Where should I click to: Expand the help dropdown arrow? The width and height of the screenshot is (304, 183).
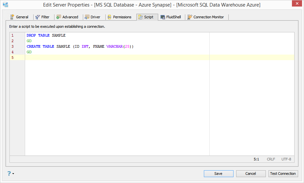click(13, 174)
